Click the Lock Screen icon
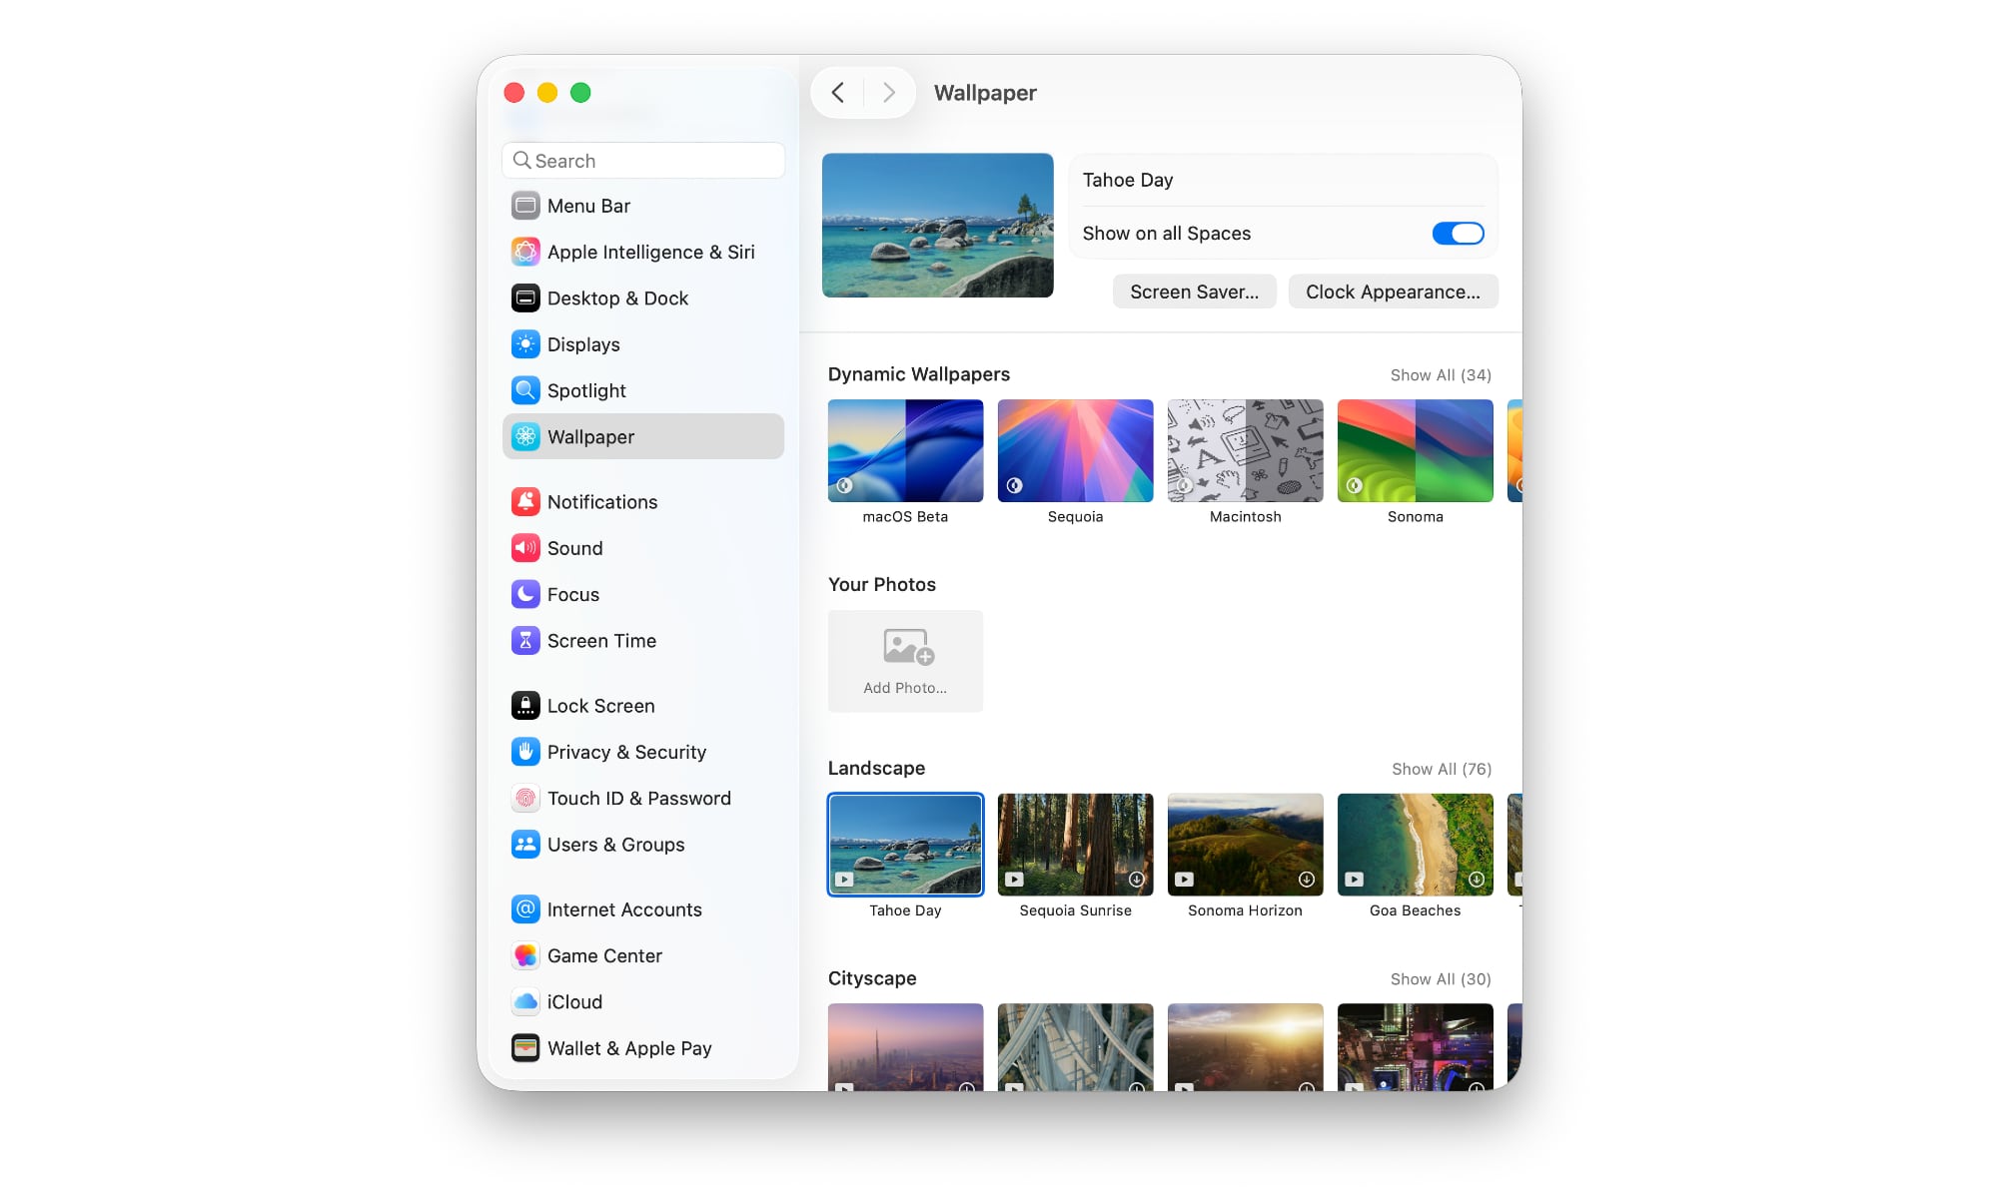 525,706
